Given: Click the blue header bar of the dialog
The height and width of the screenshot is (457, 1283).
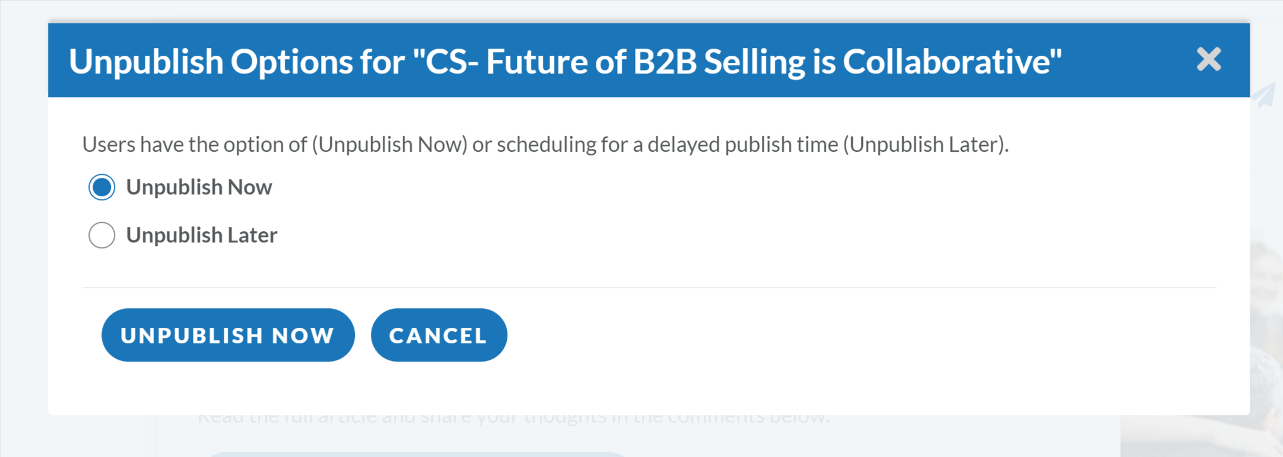Looking at the screenshot, I should pyautogui.click(x=649, y=60).
